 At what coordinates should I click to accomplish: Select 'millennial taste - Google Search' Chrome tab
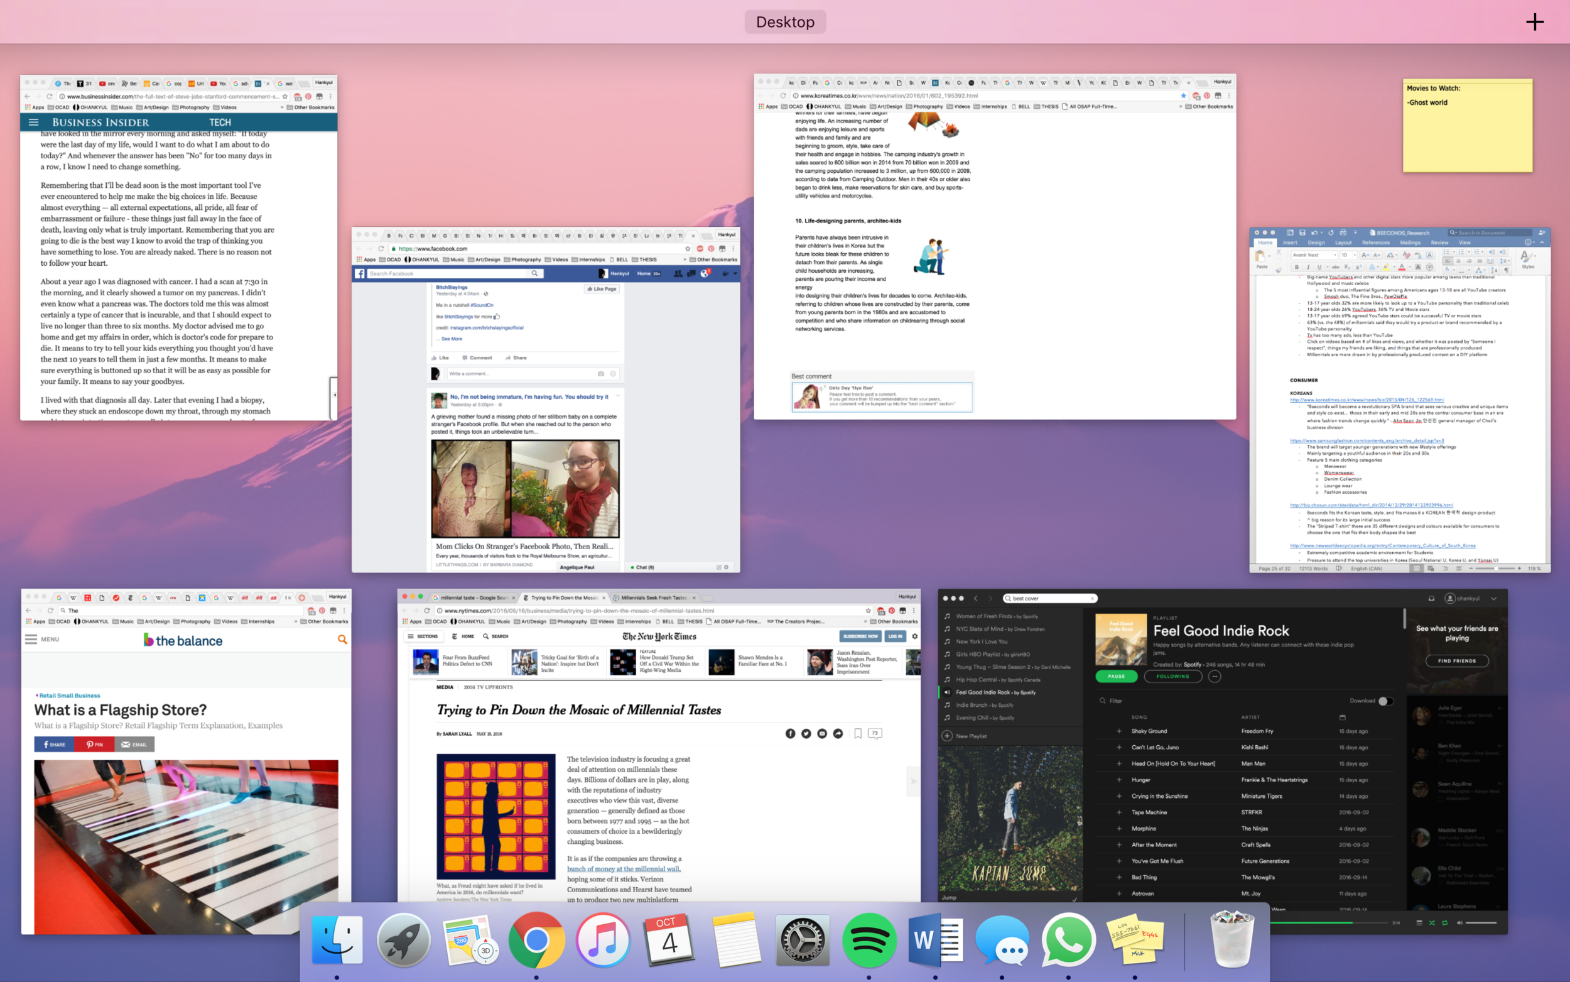click(x=473, y=597)
